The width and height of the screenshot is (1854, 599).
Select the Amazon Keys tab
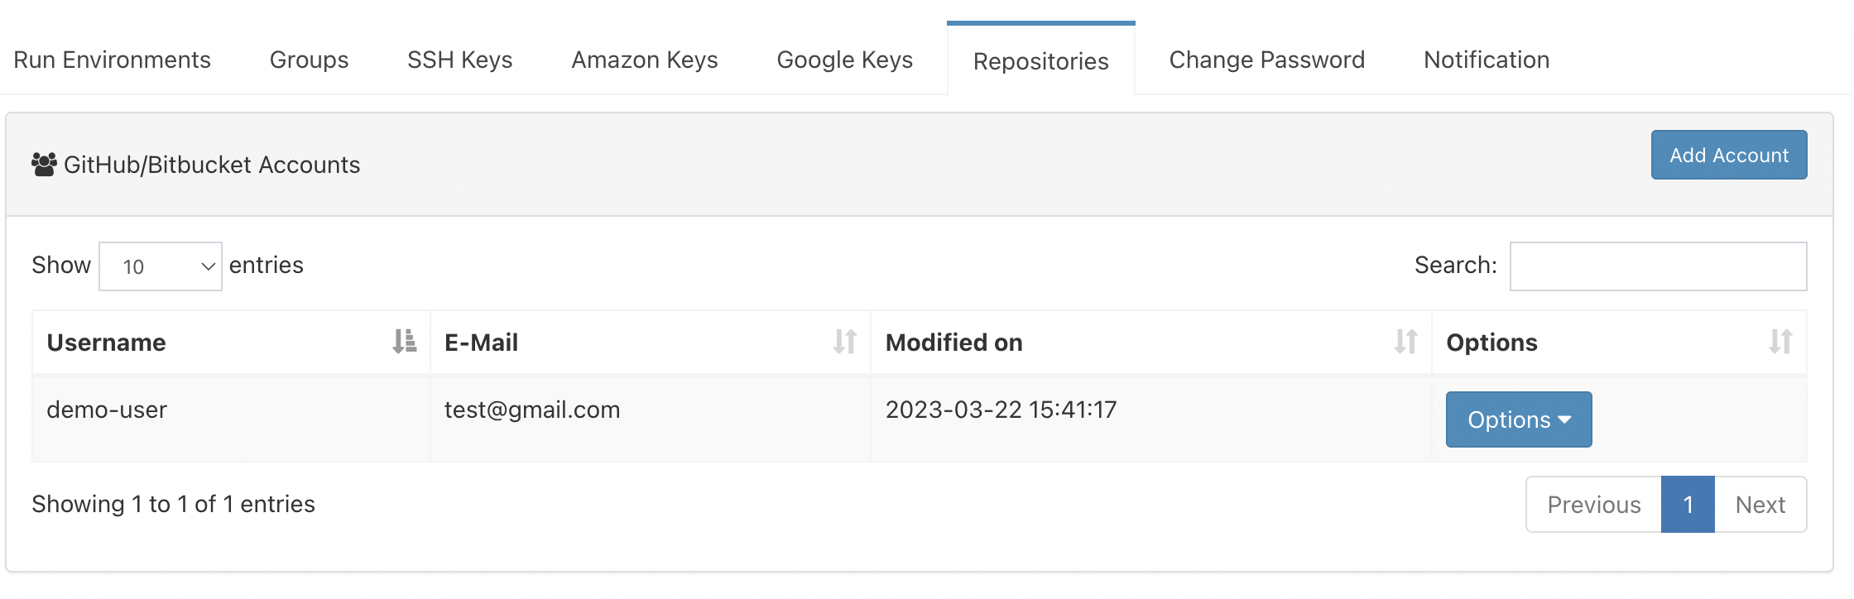[x=645, y=60]
